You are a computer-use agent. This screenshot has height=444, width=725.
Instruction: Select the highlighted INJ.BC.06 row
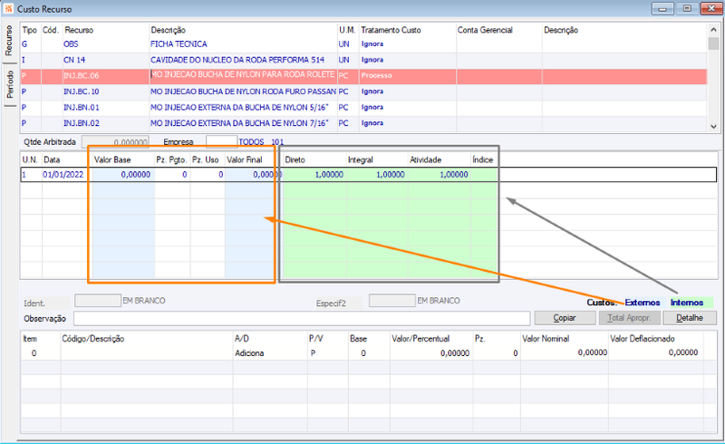pyautogui.click(x=364, y=76)
